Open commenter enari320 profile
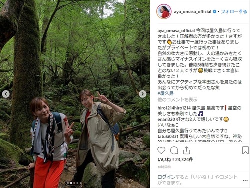Screen dimensions: 250x188 166,119
